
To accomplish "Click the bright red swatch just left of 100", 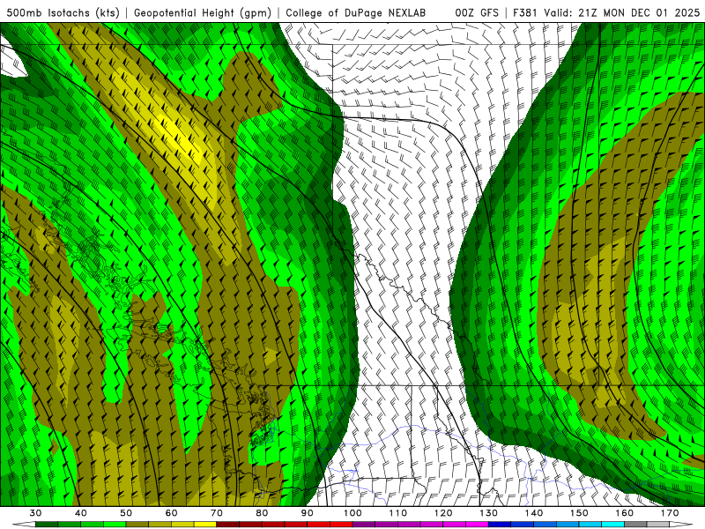I will 341,524.
